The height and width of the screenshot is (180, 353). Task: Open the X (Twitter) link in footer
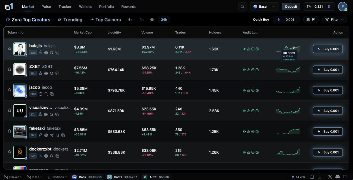click(330, 177)
